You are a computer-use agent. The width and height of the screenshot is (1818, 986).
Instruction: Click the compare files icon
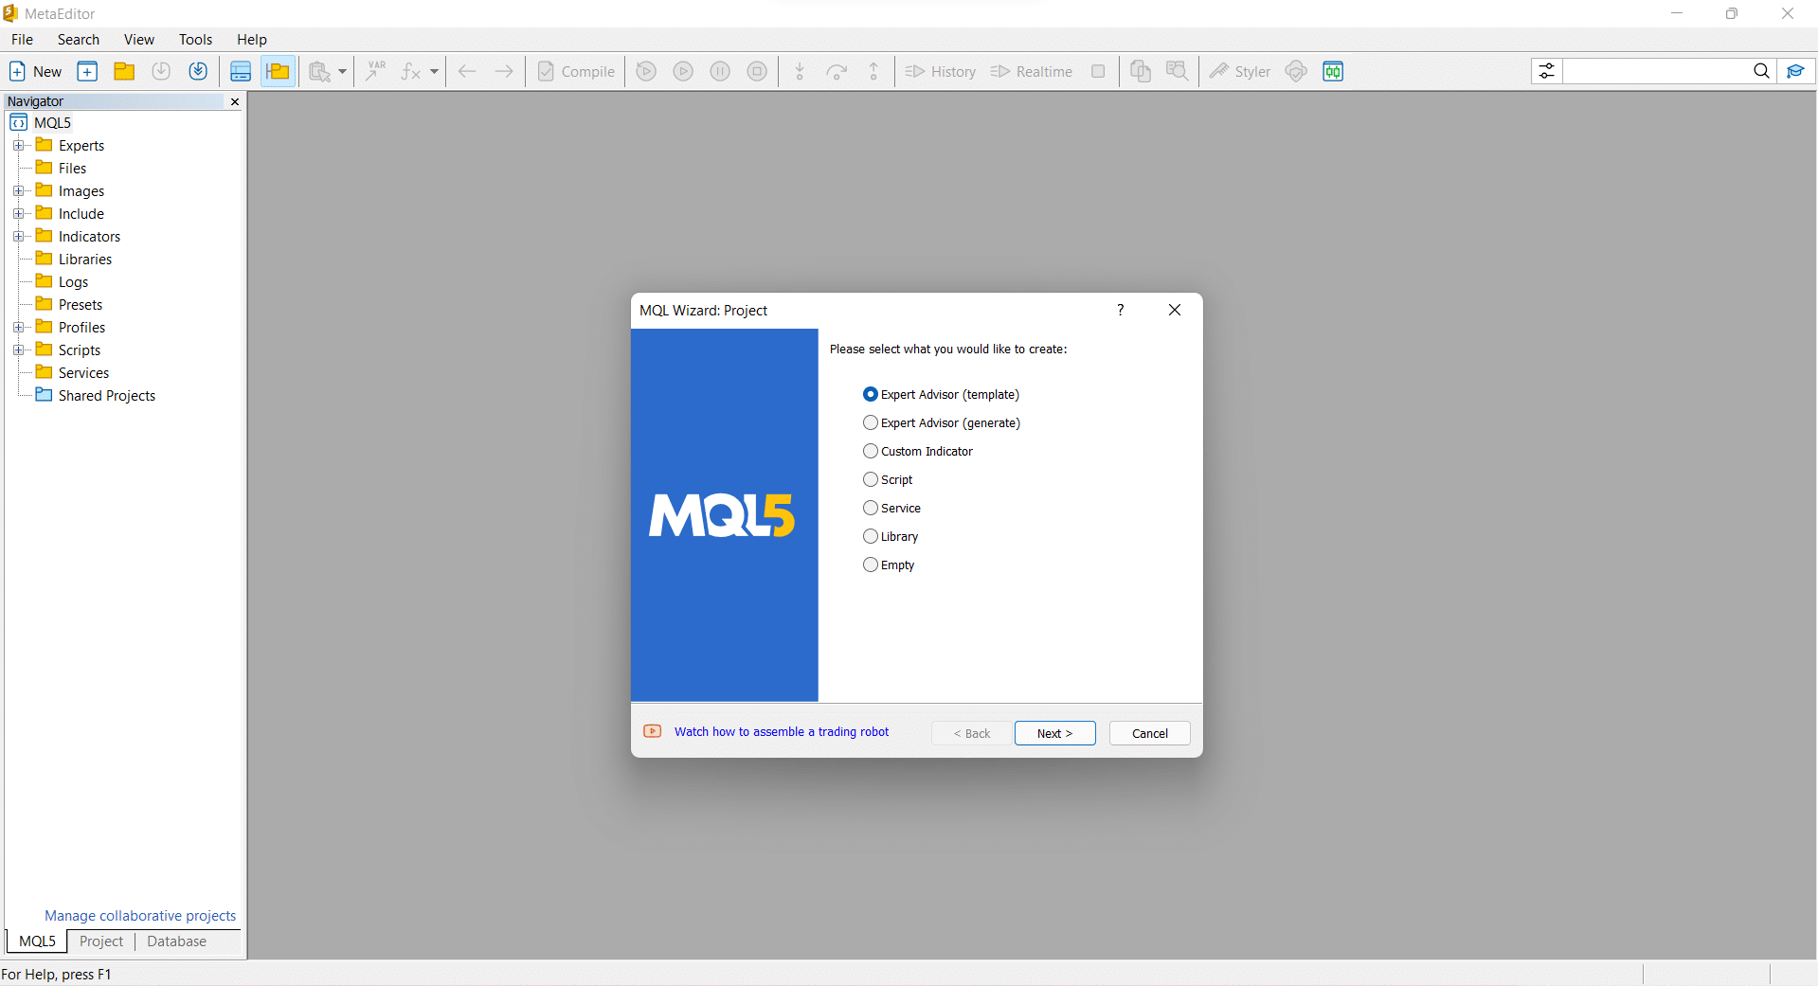[x=1141, y=71]
